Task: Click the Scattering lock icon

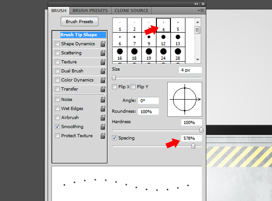Action: pos(103,53)
